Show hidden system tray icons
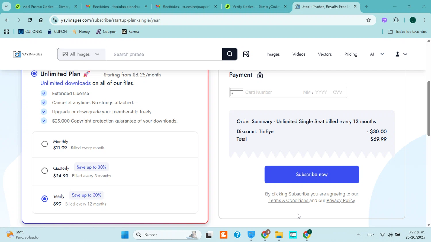This screenshot has width=431, height=242. 358,235
